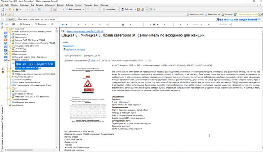Click the blue undo arrow icon
The image size is (263, 152).
(63, 25)
